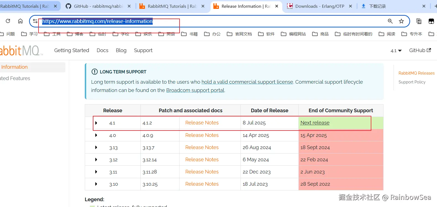This screenshot has width=437, height=207.
Task: Click the Next release link
Action: 315,123
